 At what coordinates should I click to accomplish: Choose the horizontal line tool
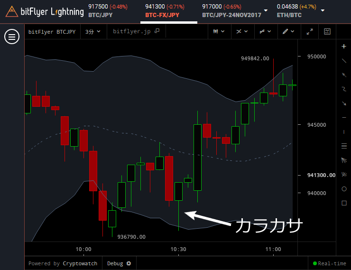pos(344,117)
